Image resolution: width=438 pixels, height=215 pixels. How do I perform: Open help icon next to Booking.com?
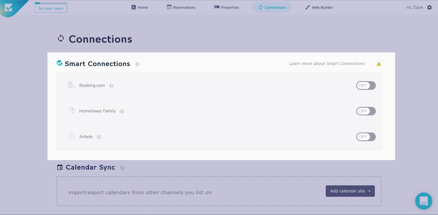click(111, 86)
